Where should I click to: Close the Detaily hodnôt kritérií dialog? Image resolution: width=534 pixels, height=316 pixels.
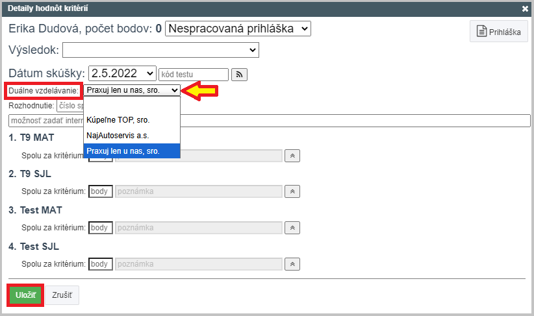[x=525, y=9]
